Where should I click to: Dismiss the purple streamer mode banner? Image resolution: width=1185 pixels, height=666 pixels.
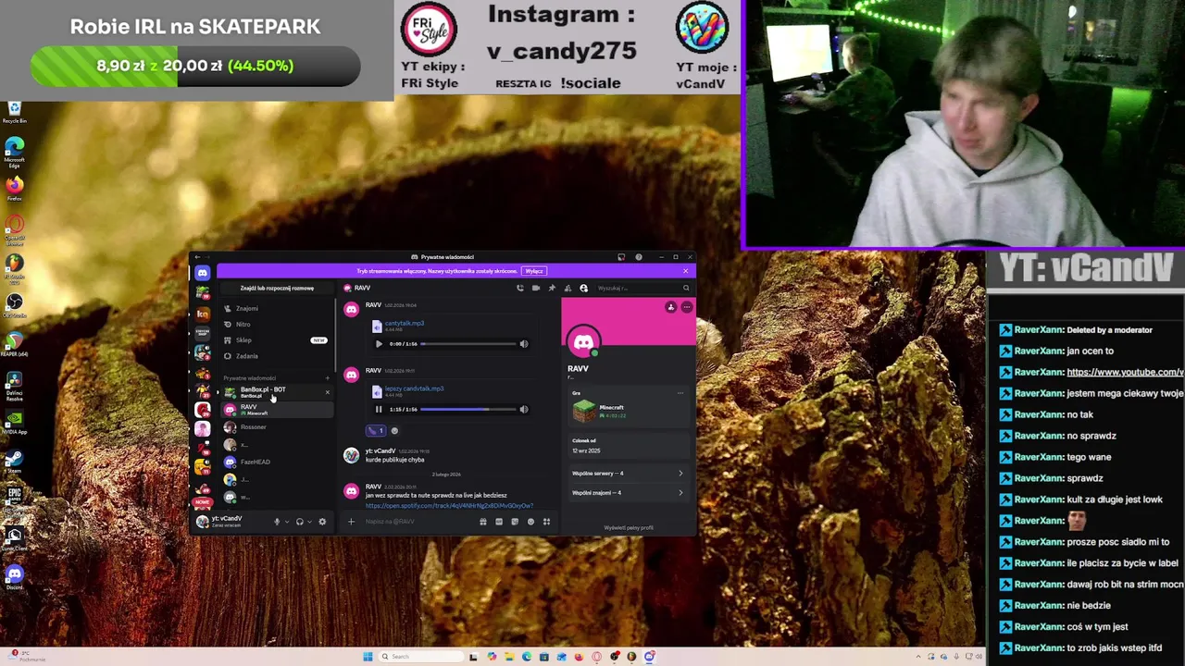tap(685, 271)
